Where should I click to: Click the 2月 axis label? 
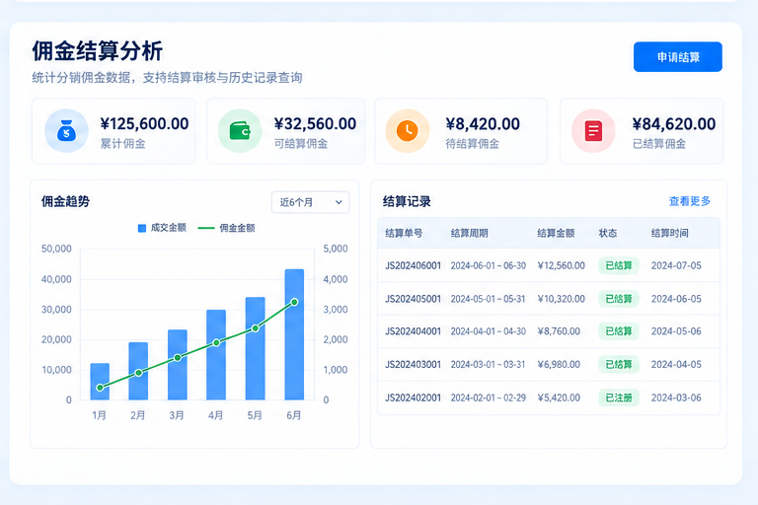138,415
